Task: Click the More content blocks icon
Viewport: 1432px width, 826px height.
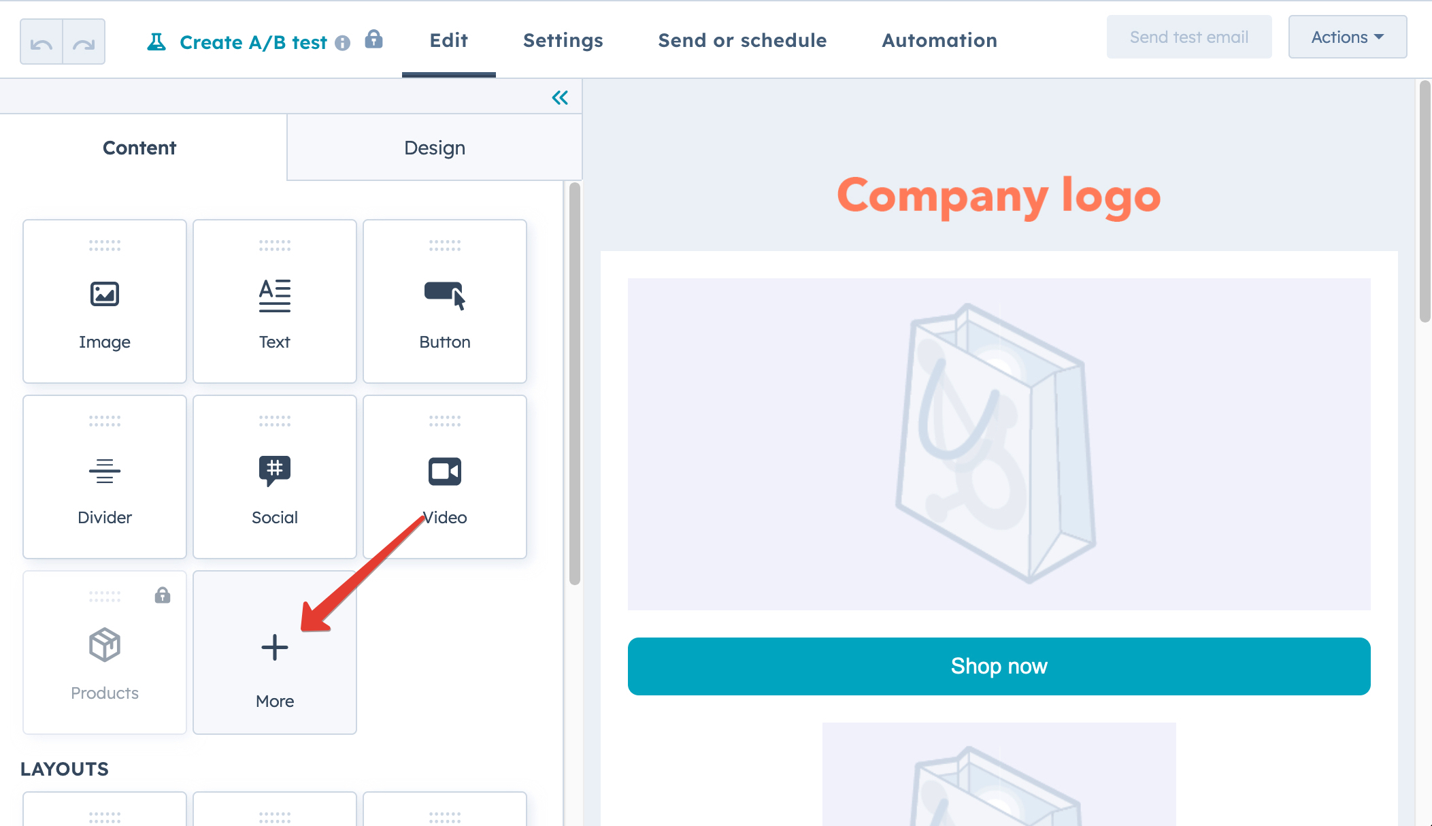Action: pyautogui.click(x=274, y=648)
